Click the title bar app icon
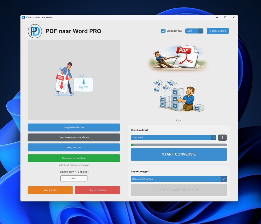261x224 pixels. point(23,18)
